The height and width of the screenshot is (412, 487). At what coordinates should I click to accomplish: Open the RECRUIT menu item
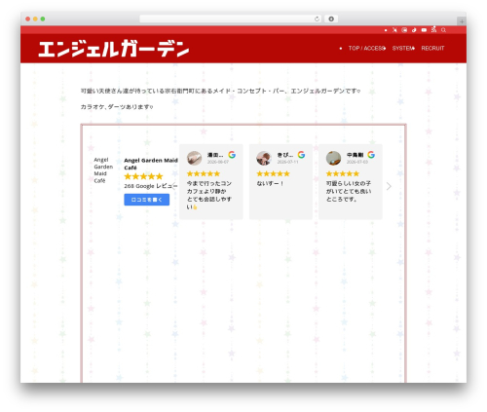[x=432, y=49]
